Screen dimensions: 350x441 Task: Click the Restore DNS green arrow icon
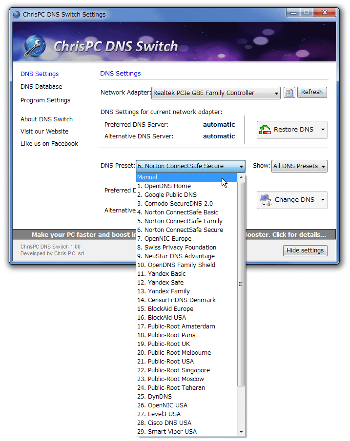(265, 130)
